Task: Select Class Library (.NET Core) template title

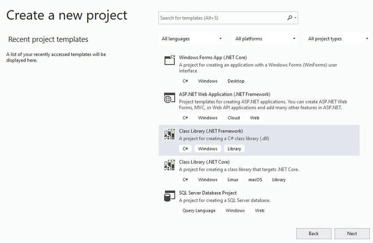Action: (204, 162)
